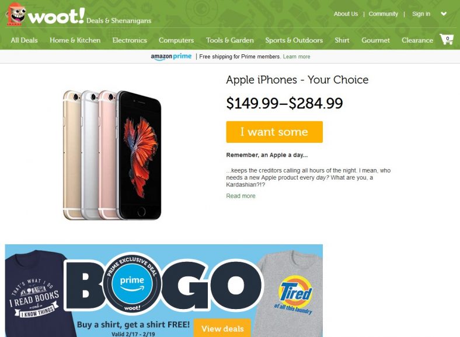Open Tools & Garden deals
Image resolution: width=460 pixels, height=337 pixels.
point(229,40)
